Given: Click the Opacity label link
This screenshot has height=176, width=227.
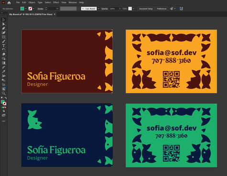Looking at the screenshot, I should coord(105,9).
